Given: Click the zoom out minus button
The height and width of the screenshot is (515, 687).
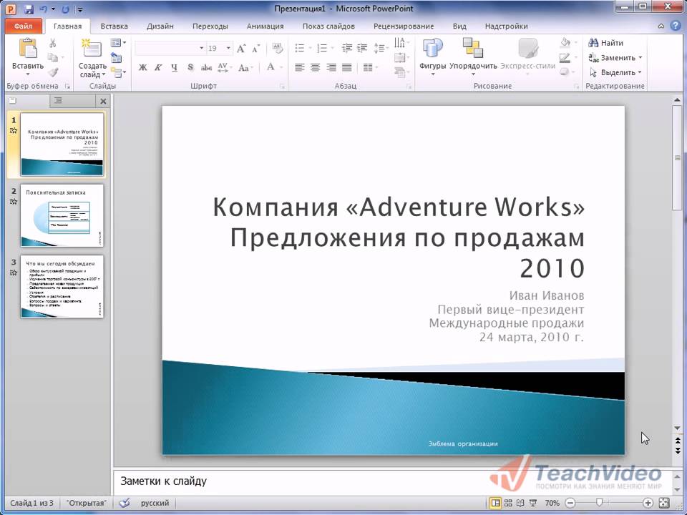Looking at the screenshot, I should 570,503.
